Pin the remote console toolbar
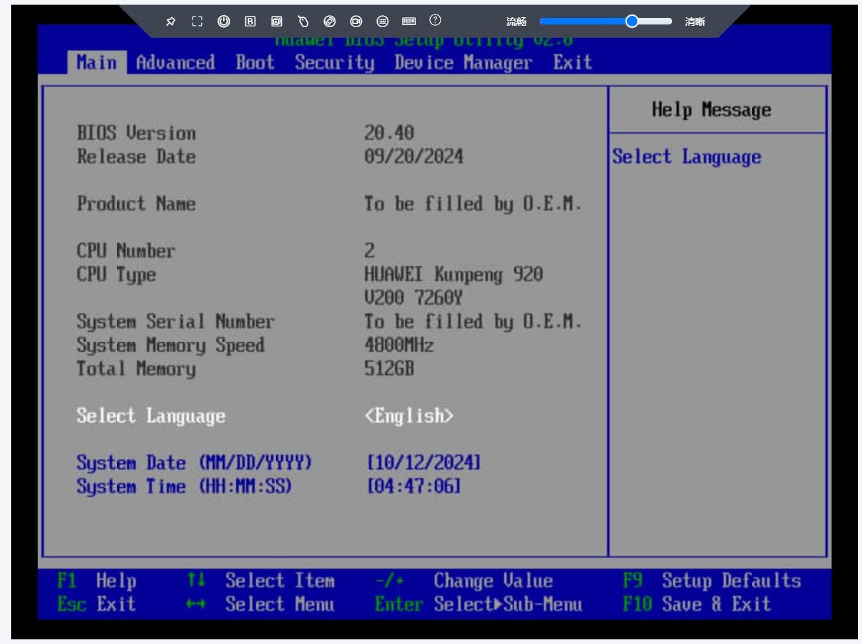Screen dimensions: 862x644 pyautogui.click(x=171, y=21)
